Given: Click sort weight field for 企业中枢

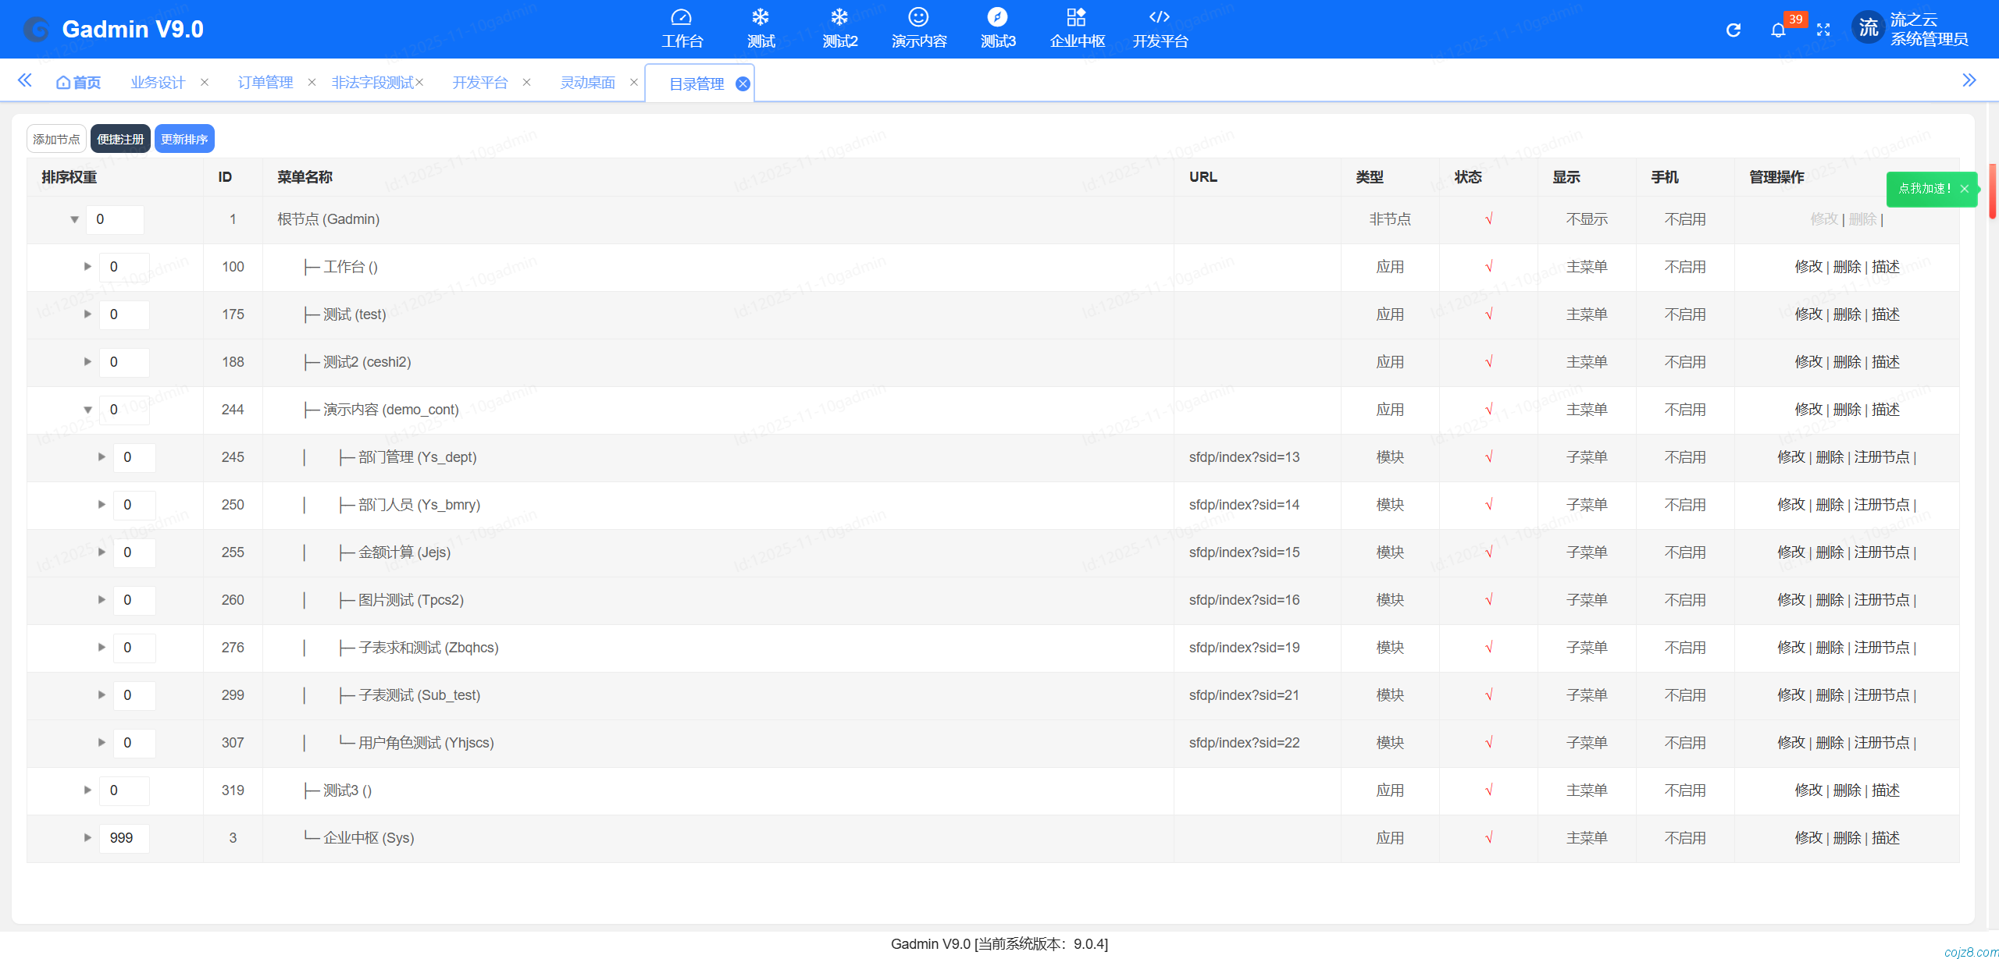Looking at the screenshot, I should point(123,838).
